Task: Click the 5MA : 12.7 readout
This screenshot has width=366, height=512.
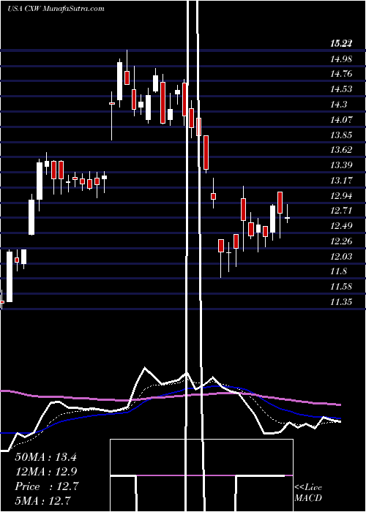Action: pyautogui.click(x=42, y=500)
